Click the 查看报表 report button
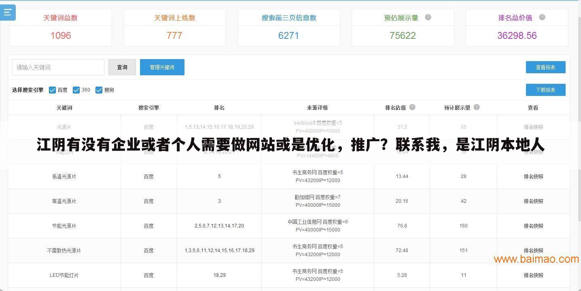581x291 pixels. tap(545, 67)
